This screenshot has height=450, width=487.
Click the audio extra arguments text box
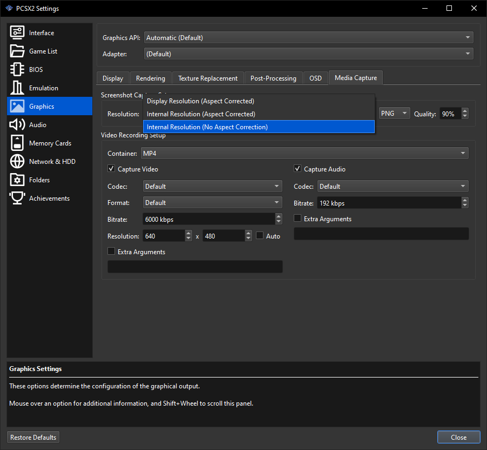[x=381, y=234]
